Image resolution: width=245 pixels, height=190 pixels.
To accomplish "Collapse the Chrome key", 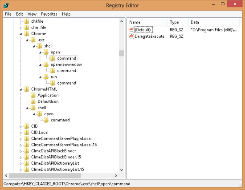I will pyautogui.click(x=20, y=34).
